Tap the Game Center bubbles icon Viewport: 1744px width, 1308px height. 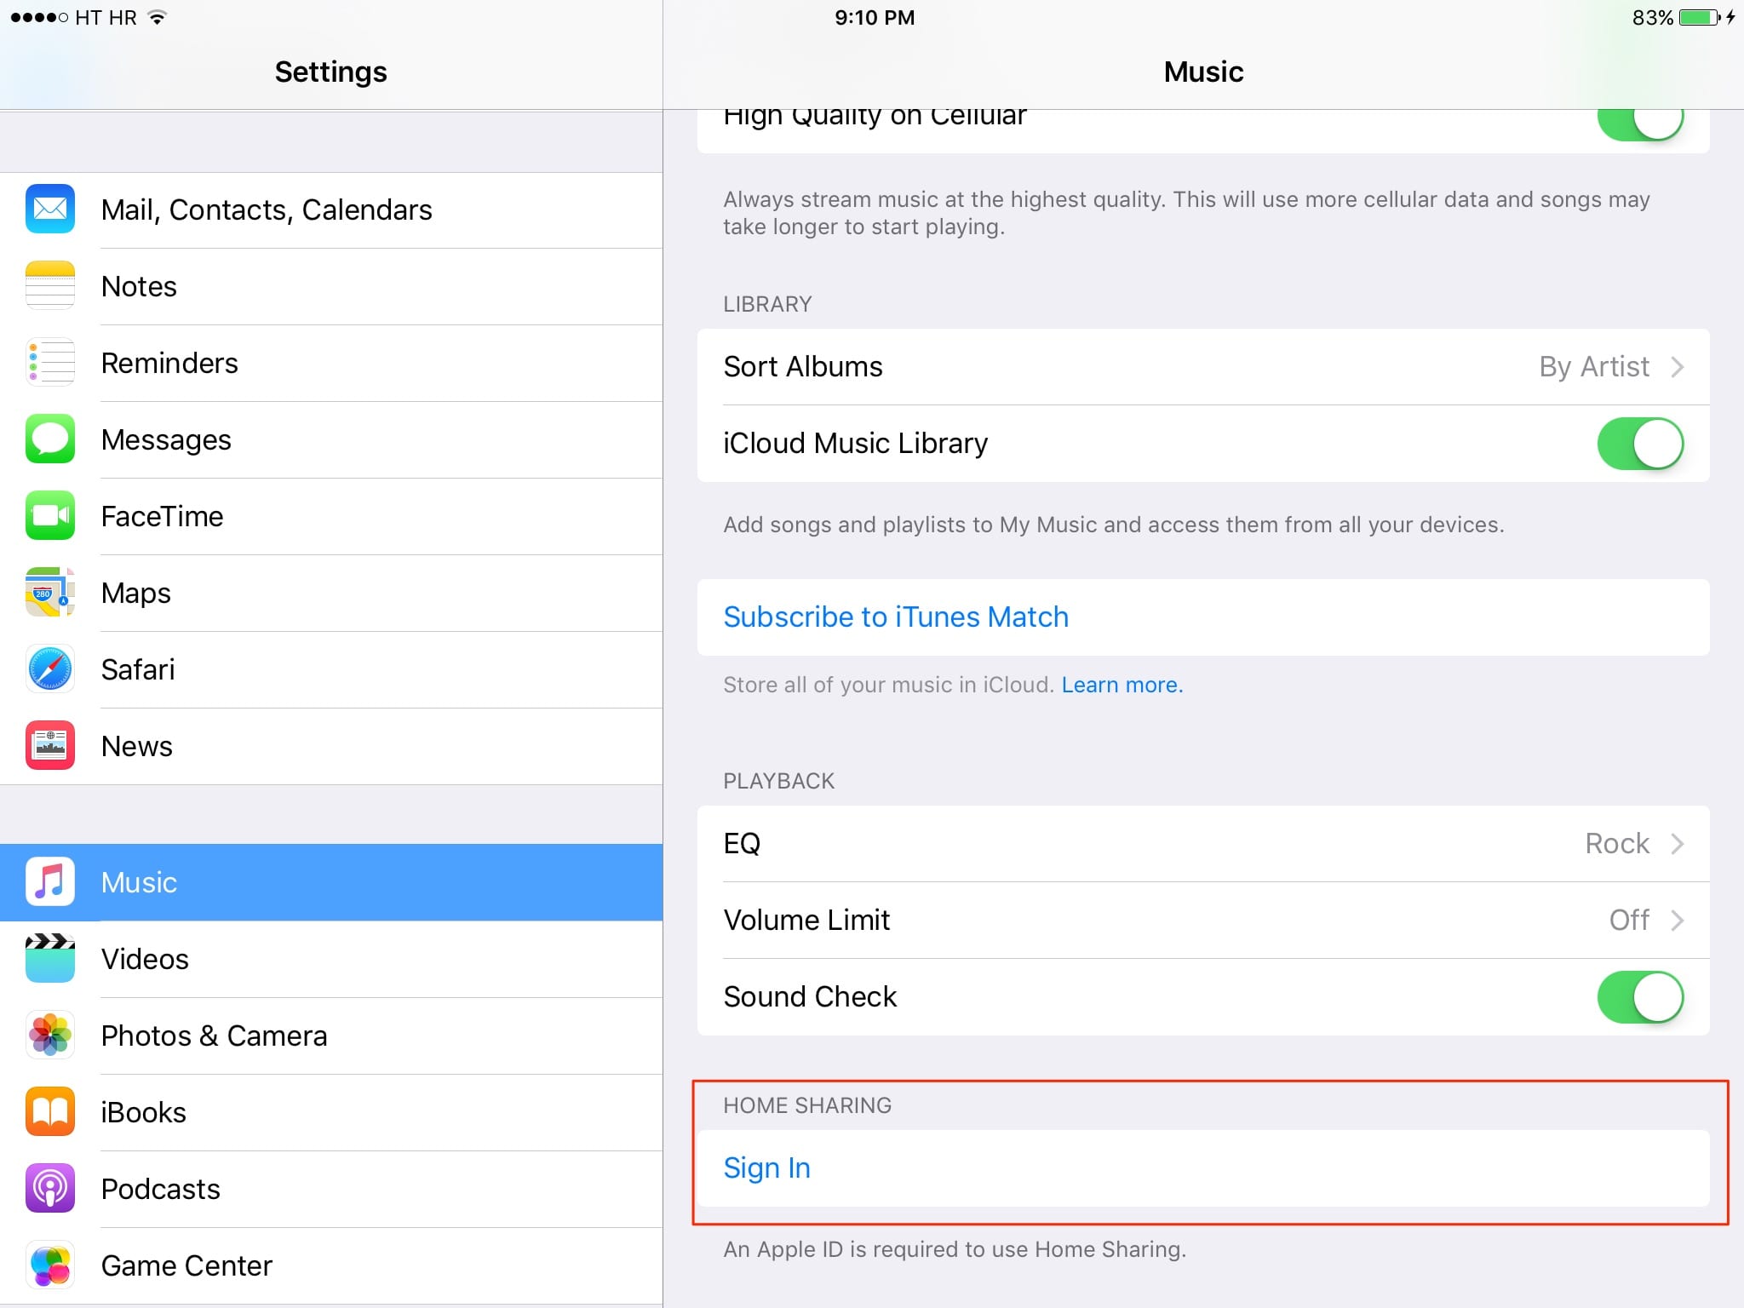50,1265
